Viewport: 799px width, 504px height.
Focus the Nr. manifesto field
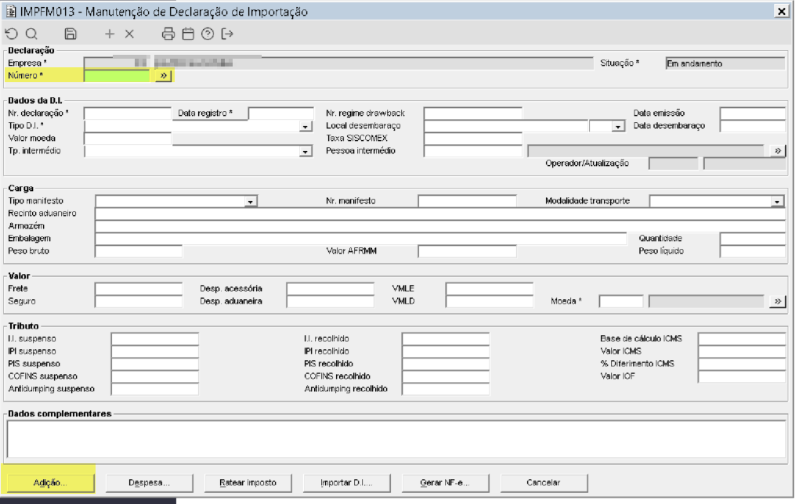468,201
